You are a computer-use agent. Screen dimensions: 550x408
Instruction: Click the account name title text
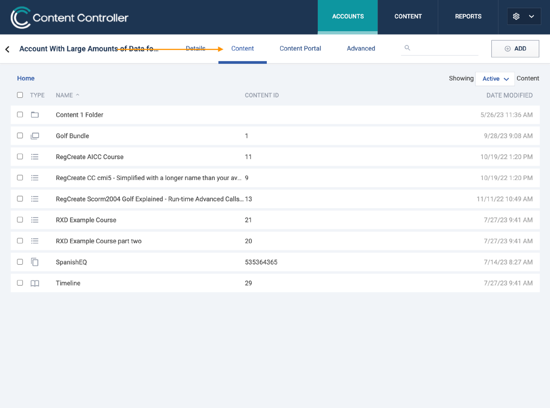[89, 49]
